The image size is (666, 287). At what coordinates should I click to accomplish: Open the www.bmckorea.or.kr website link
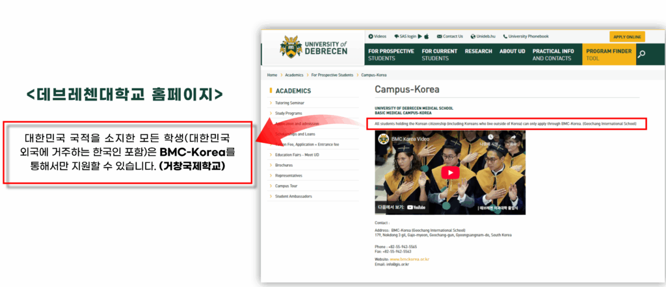coord(409,259)
